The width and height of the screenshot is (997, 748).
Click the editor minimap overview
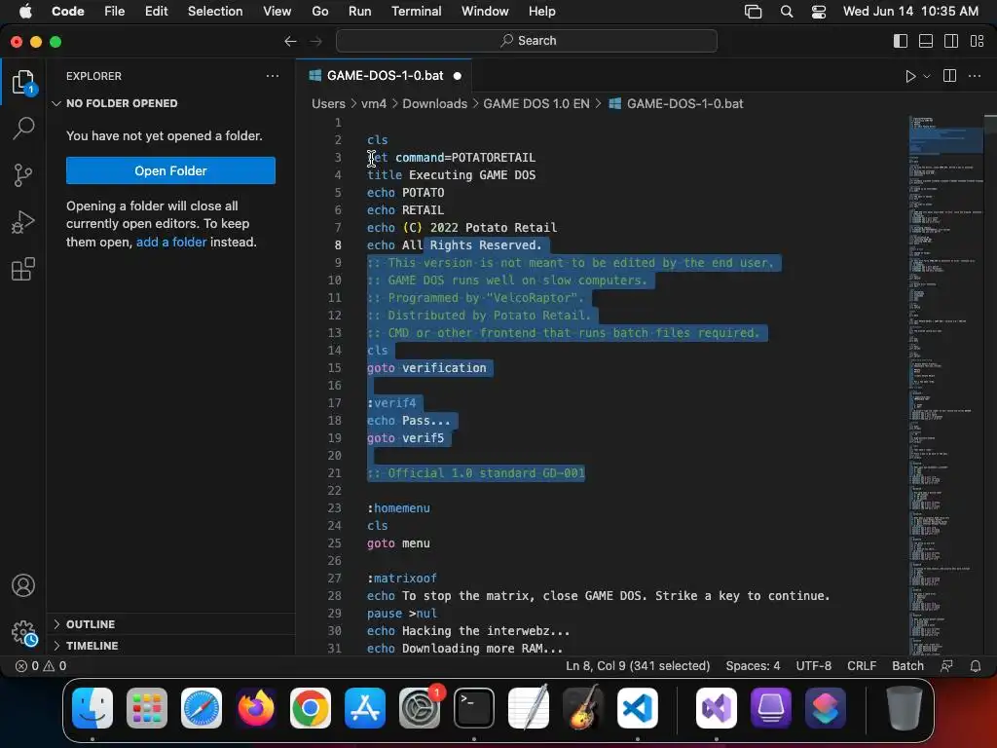(x=944, y=385)
